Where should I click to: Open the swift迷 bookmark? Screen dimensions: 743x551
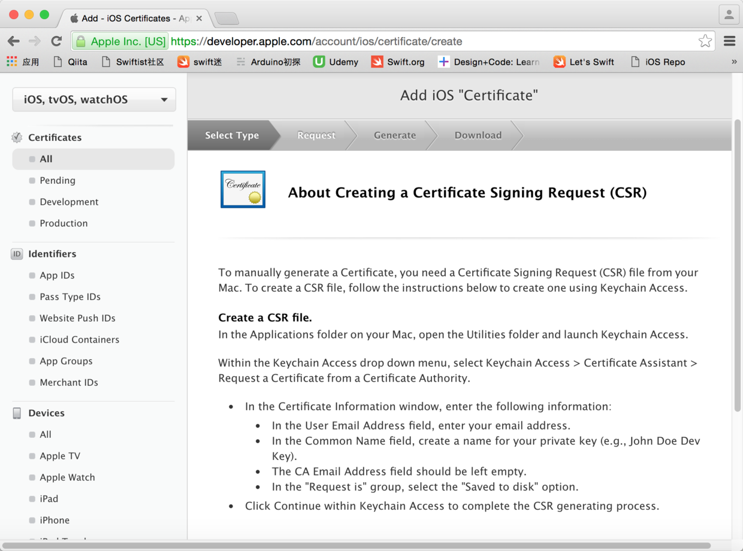(x=200, y=62)
